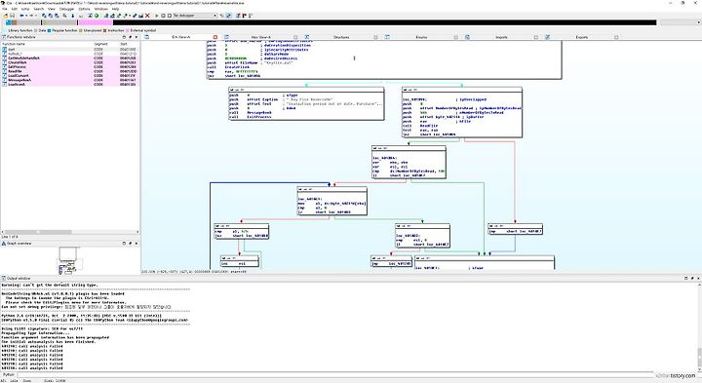Screen dimensions: 702x383
Task: Select the MessageBoxA graph node with Key File caption
Action: [x=306, y=104]
